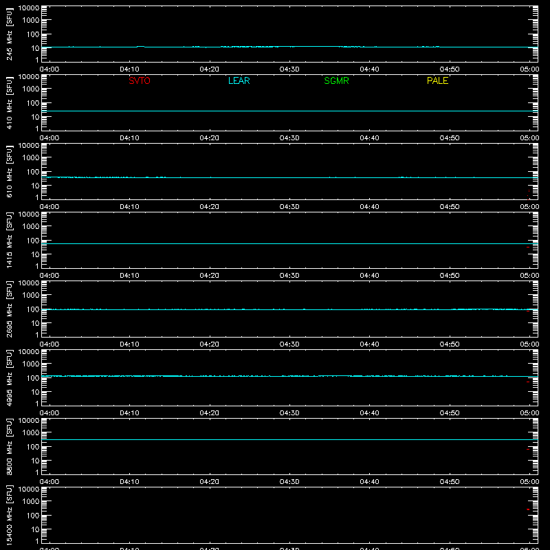Select the 8800 MHz [SFU] axis title

[x=9, y=447]
